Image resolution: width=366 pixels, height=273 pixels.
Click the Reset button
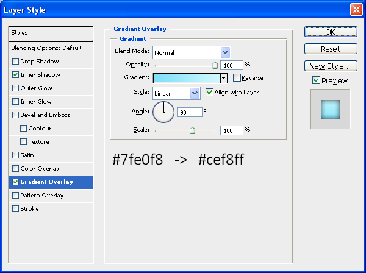[x=331, y=49]
